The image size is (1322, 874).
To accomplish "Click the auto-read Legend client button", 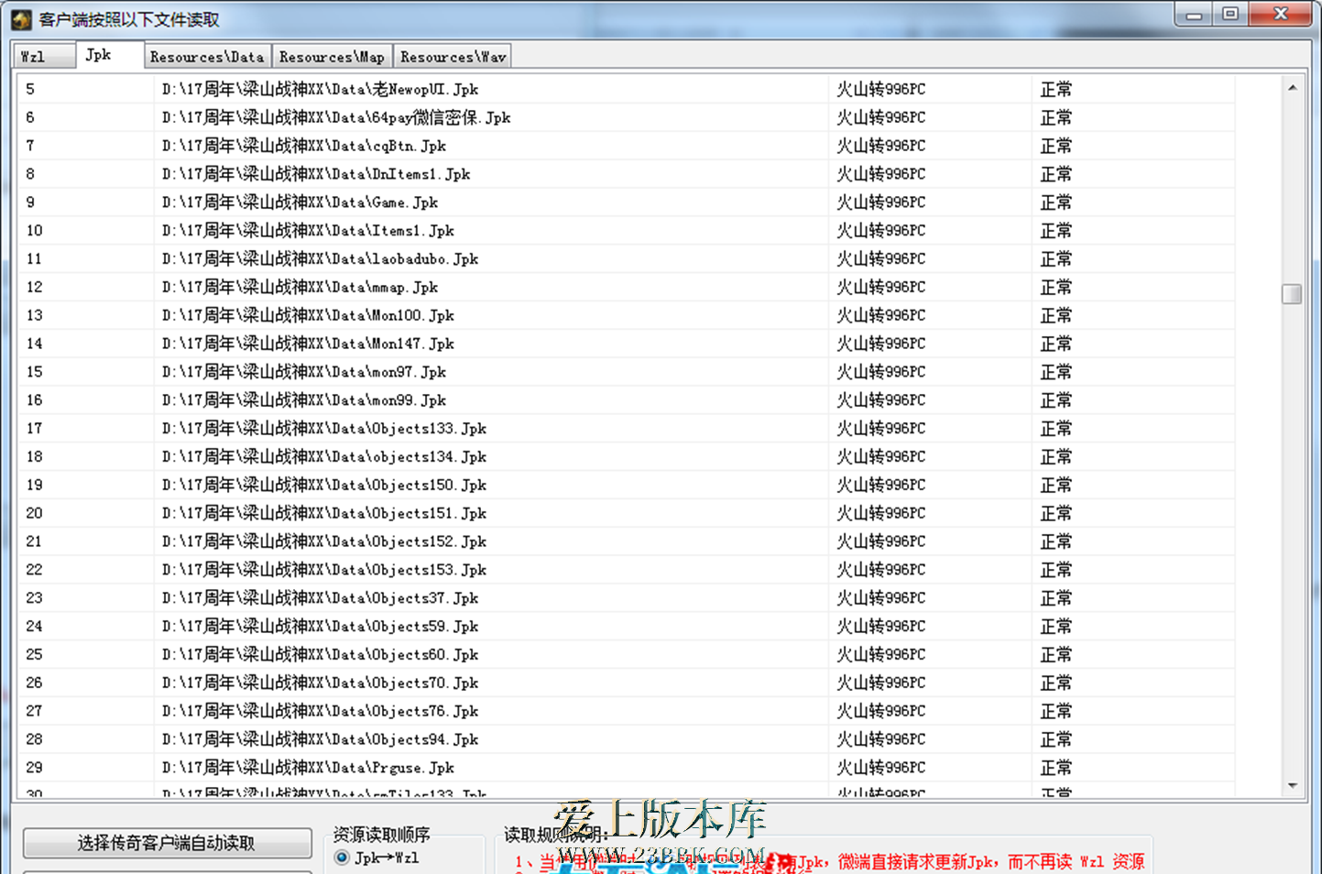I will pos(167,843).
